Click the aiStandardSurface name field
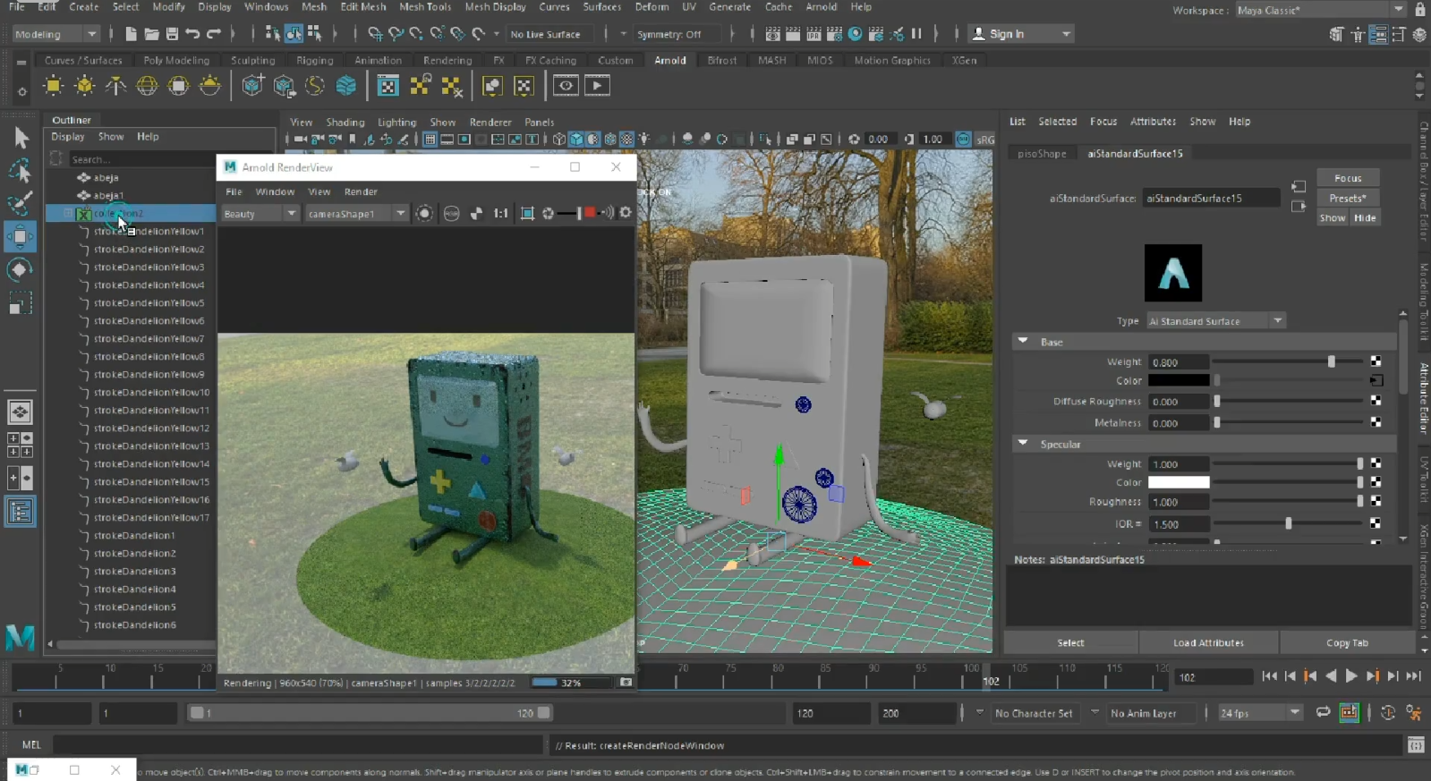The width and height of the screenshot is (1431, 781). [1211, 198]
